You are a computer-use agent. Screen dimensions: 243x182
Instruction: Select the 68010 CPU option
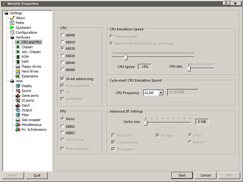63,42
